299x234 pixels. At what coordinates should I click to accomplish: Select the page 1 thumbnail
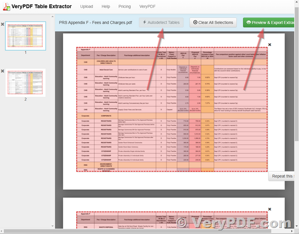26,36
